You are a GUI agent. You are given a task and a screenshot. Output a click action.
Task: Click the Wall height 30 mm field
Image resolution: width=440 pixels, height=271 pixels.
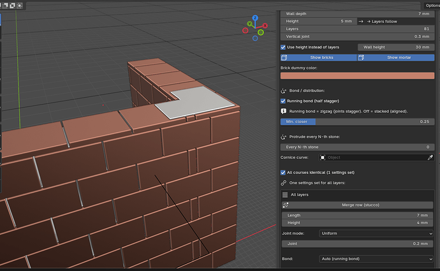pyautogui.click(x=396, y=47)
